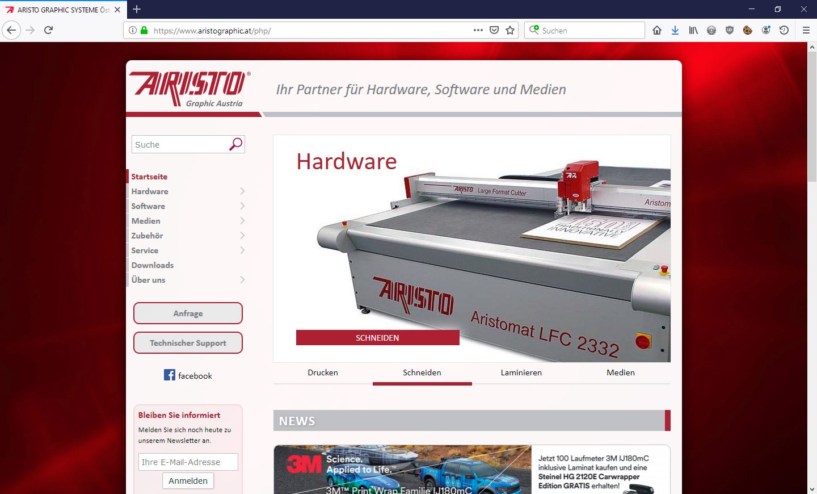Screen dimensions: 817x494
Task: Click the Technischer Support button
Action: point(188,343)
